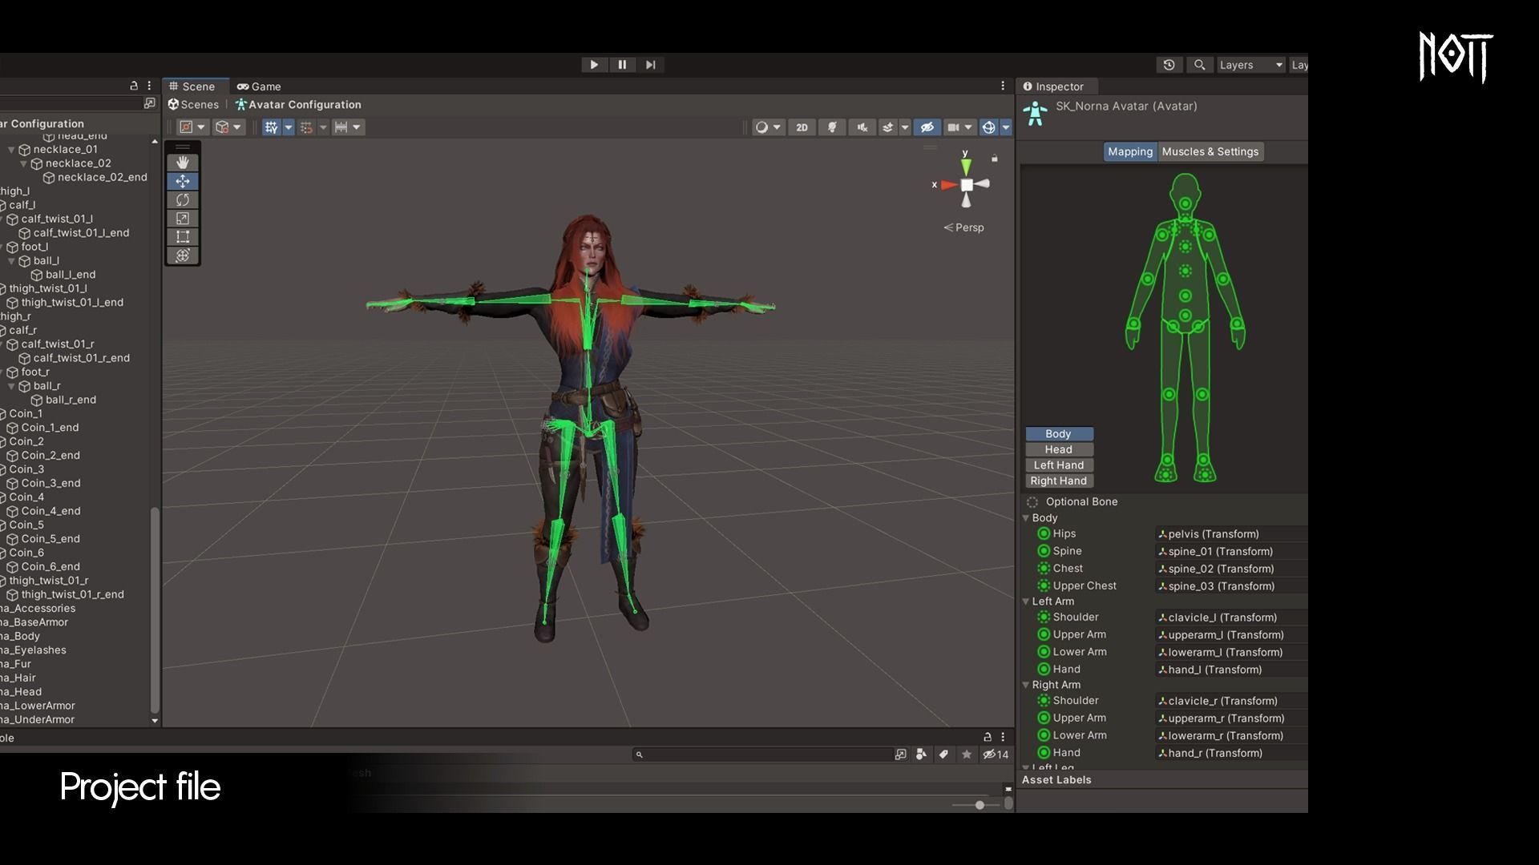Click the Hips pelvis transform field

tap(1231, 534)
